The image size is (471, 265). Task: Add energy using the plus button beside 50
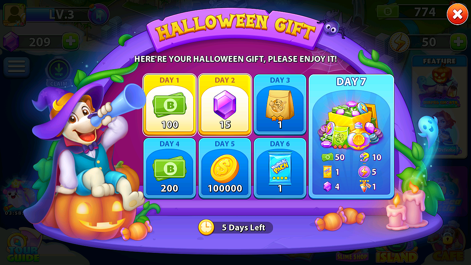(459, 42)
